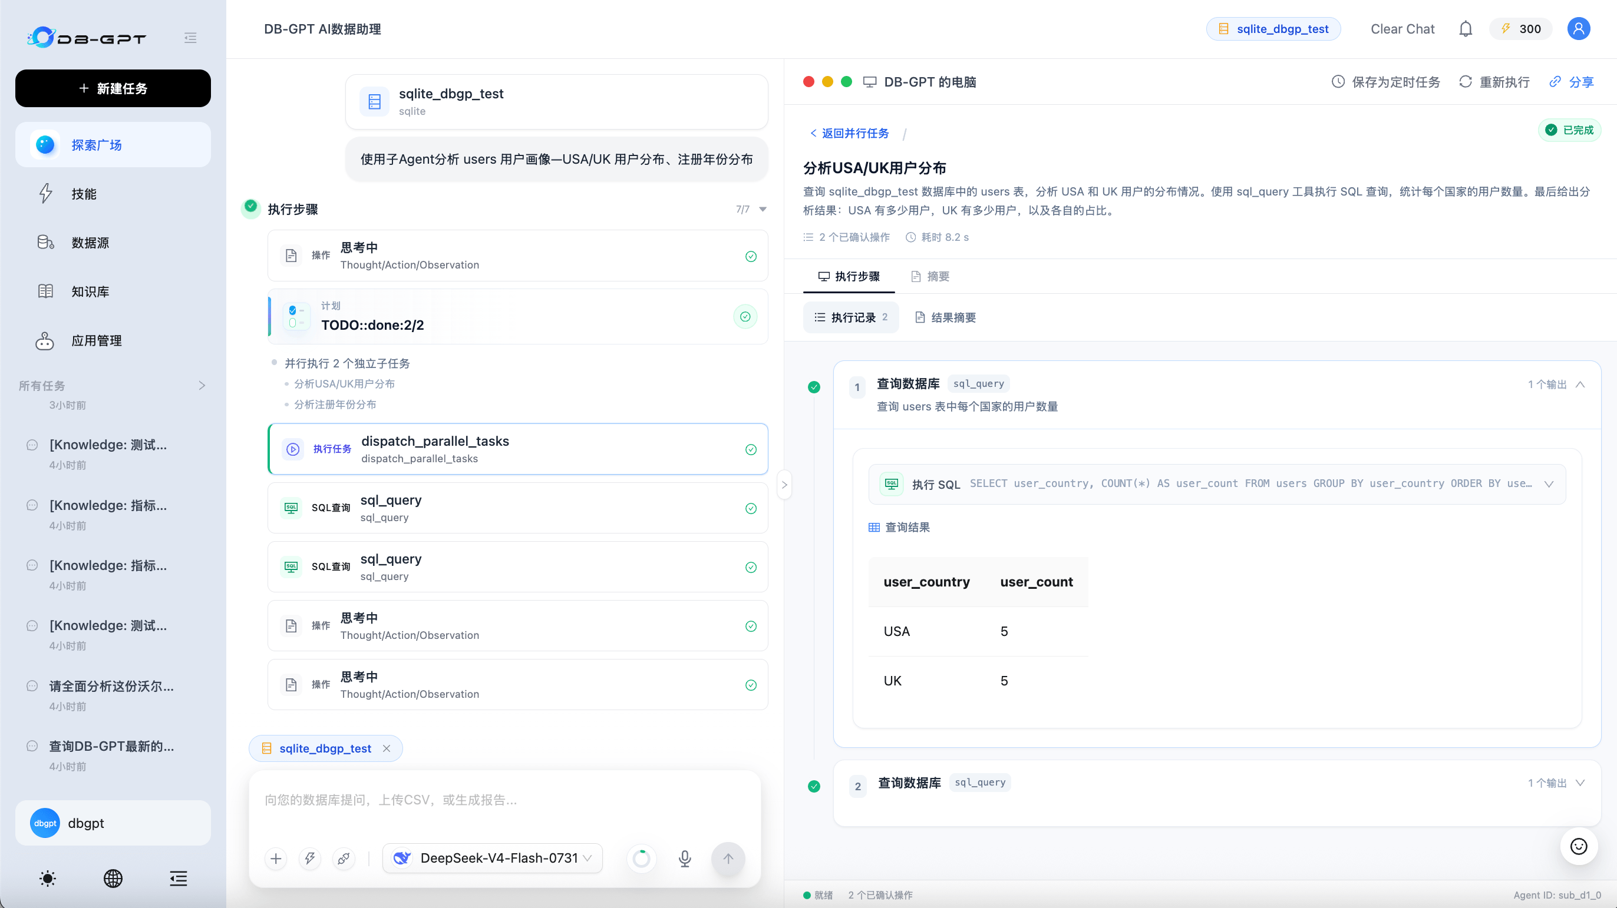Viewport: 1617px width, 908px height.
Task: Click the lightning skill icon in the input bar
Action: [310, 858]
